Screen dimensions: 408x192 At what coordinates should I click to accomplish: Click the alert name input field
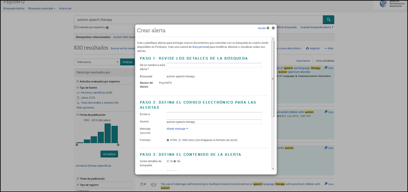(214, 65)
